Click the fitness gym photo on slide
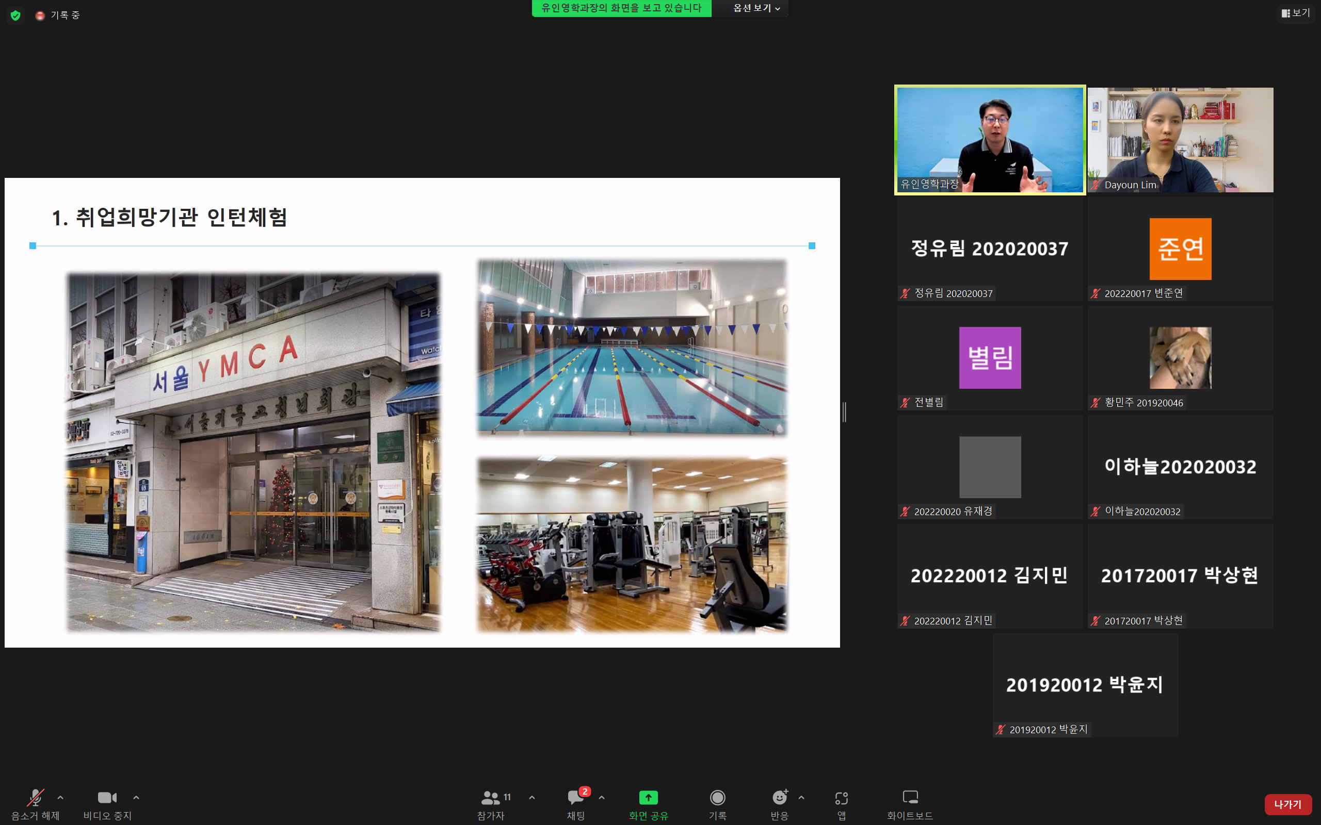This screenshot has width=1321, height=825. [x=632, y=544]
